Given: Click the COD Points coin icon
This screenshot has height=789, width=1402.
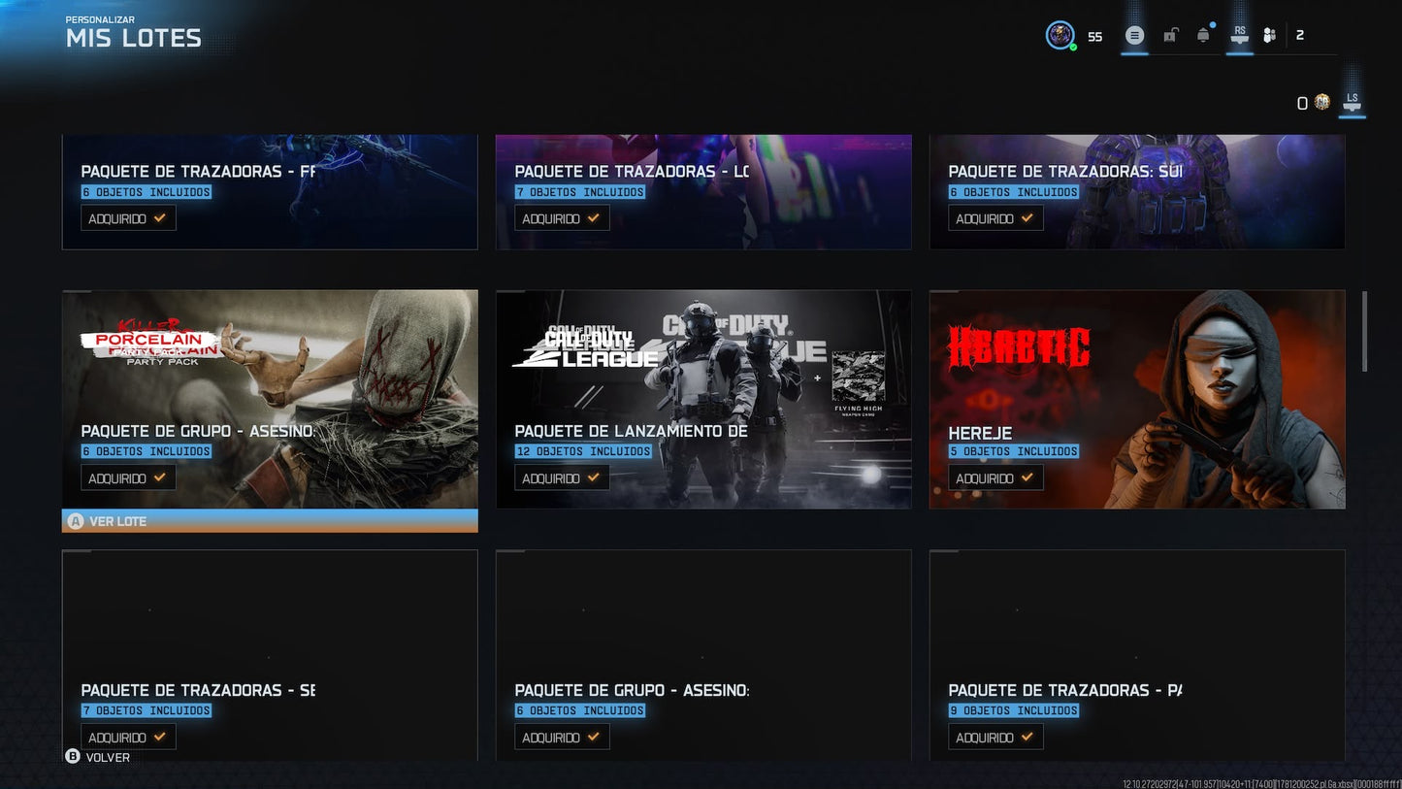Looking at the screenshot, I should 1321,102.
